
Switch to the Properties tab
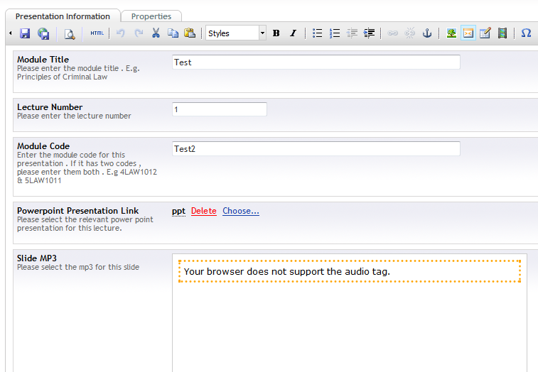[151, 16]
